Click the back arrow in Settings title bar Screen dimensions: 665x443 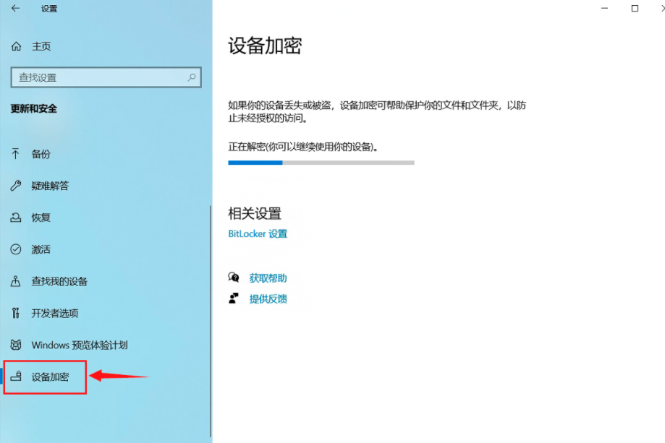coord(16,8)
